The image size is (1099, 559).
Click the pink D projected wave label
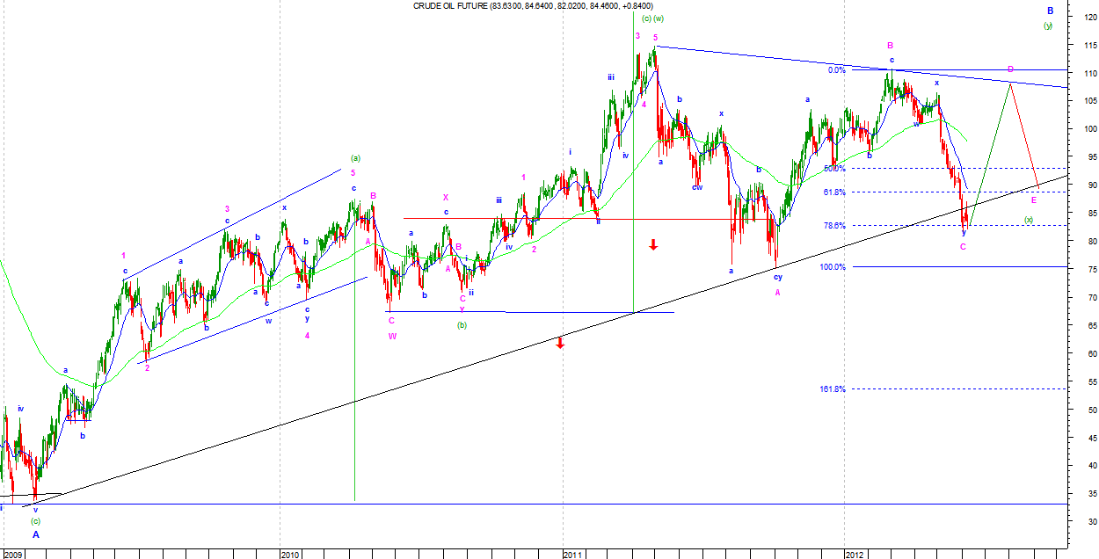[1010, 69]
